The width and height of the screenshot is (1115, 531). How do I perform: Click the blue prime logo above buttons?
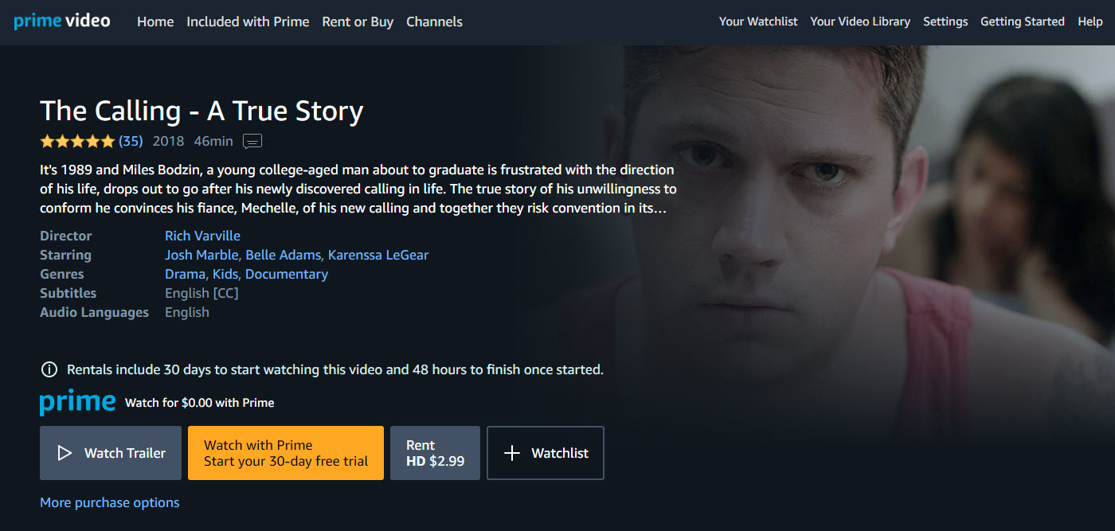tap(78, 402)
